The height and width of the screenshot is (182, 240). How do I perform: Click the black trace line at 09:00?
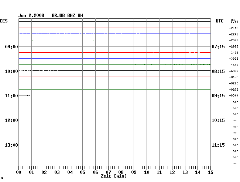[114, 46]
